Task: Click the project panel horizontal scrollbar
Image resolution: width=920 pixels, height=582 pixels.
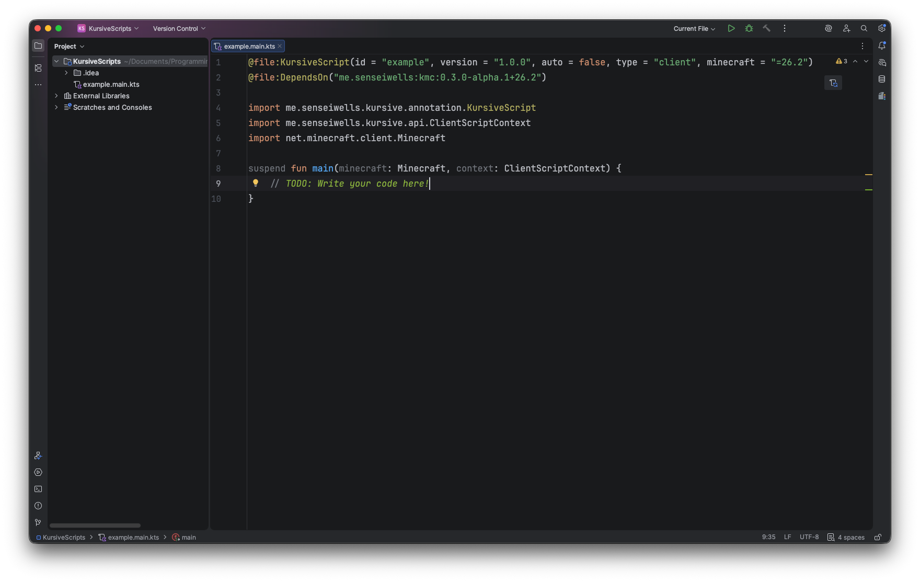Action: tap(95, 526)
